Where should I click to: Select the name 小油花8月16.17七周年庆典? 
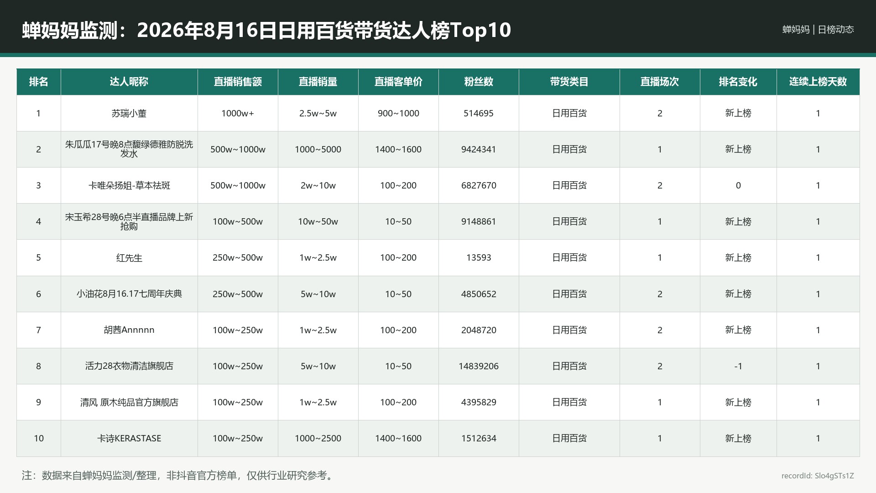129,294
